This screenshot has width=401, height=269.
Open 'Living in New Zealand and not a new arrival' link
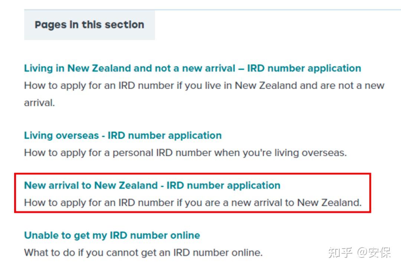(192, 68)
